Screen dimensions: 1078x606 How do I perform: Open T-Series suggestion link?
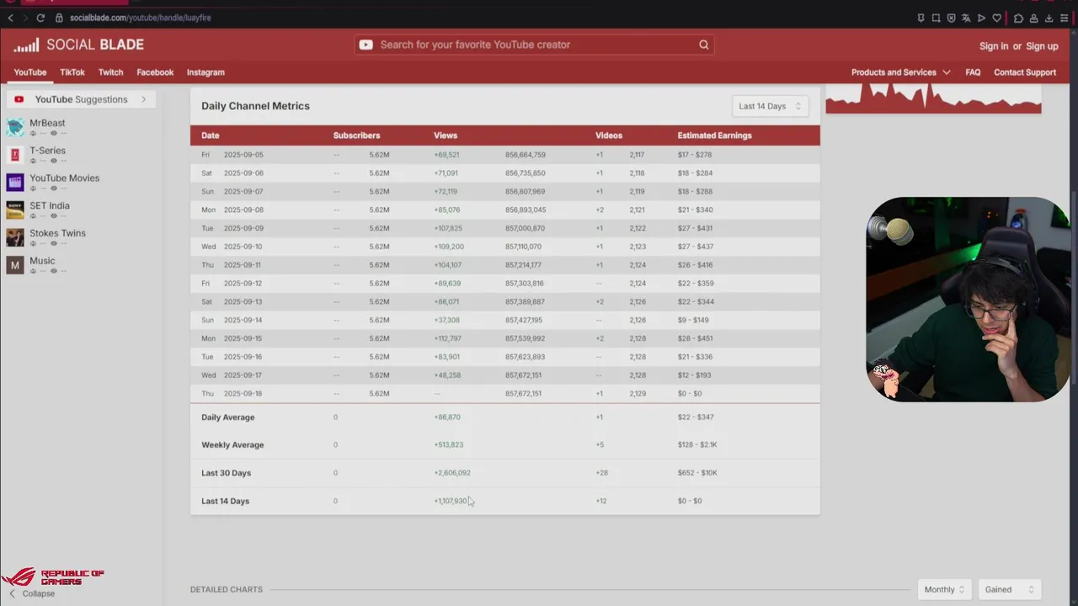click(x=47, y=151)
